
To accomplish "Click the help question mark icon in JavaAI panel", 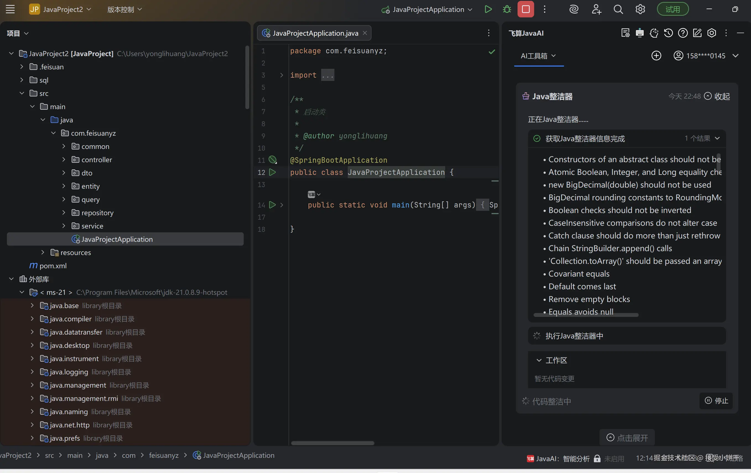I will [x=683, y=33].
